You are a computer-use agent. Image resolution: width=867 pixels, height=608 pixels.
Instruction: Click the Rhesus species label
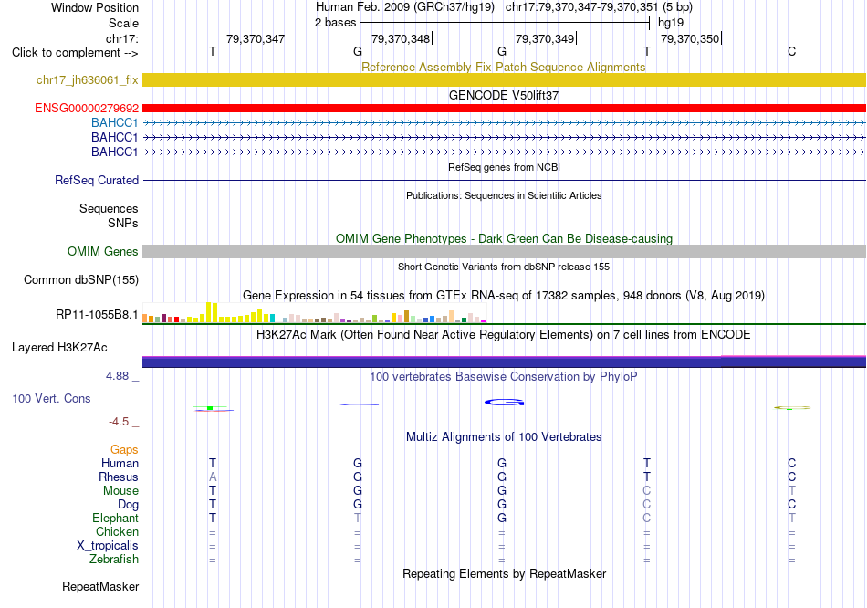click(x=119, y=477)
